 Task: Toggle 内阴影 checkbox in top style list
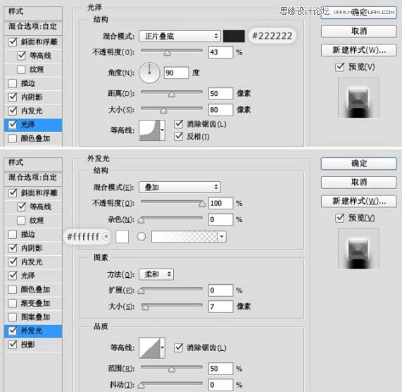point(13,97)
